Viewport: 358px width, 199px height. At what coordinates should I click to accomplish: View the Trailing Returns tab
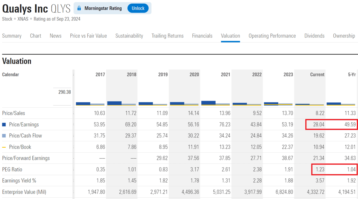point(167,36)
